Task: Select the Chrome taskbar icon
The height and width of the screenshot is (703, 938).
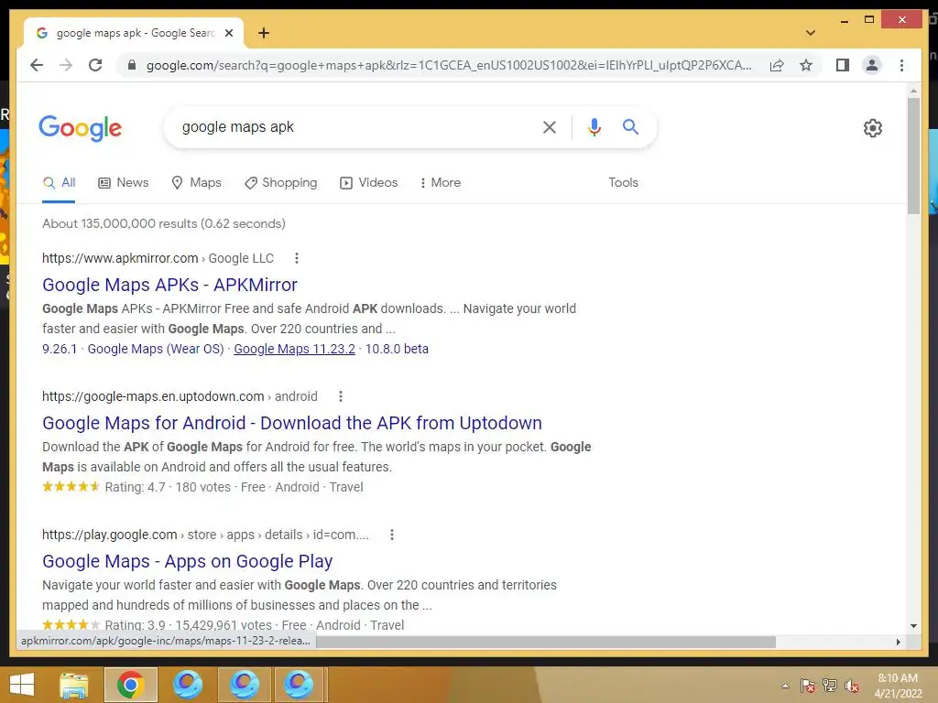Action: tap(130, 685)
